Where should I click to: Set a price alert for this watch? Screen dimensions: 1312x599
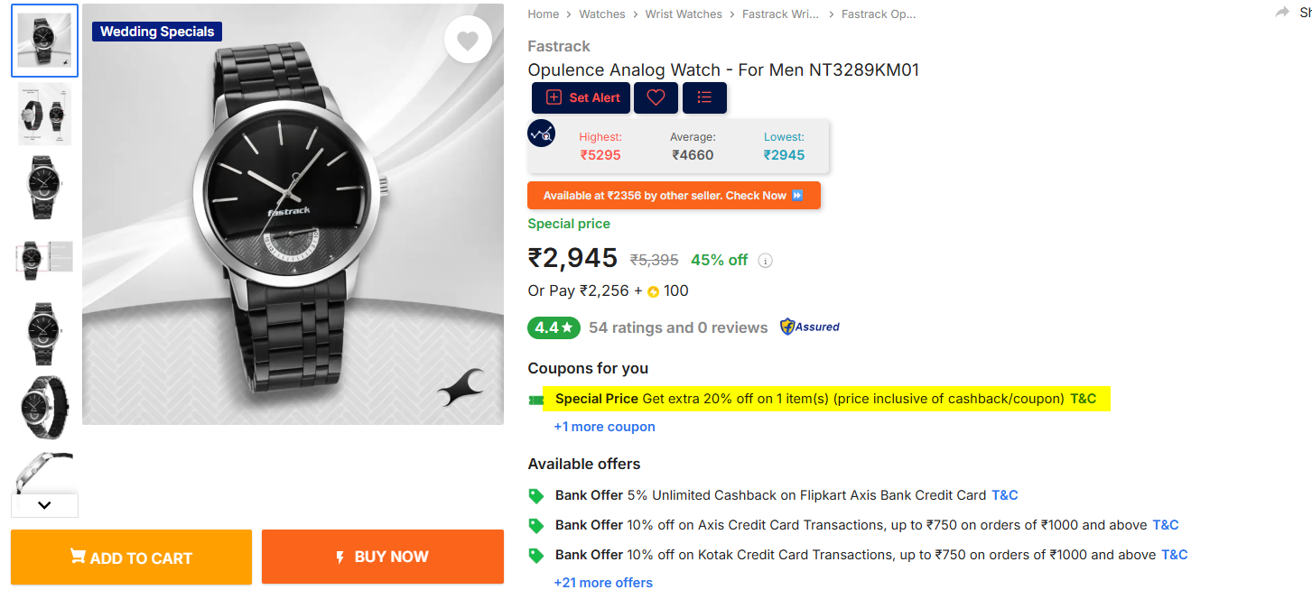coord(581,97)
